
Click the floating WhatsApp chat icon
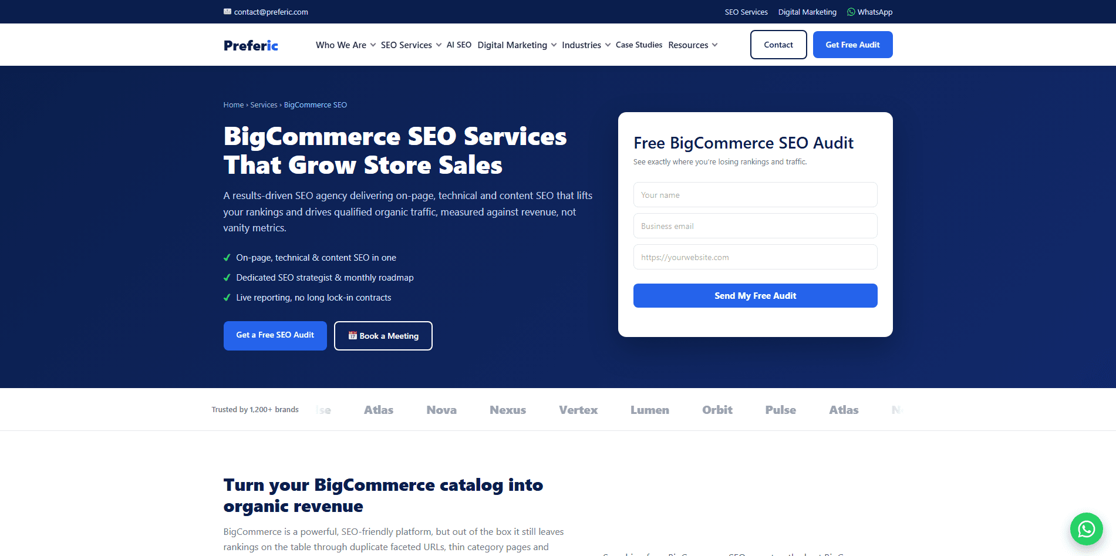[x=1086, y=529]
